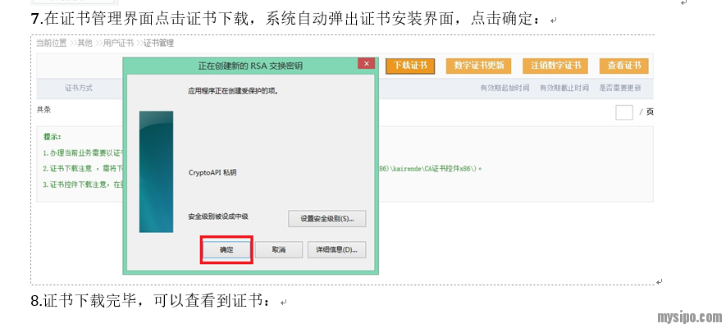Click the 数字证书更新 button

479,66
